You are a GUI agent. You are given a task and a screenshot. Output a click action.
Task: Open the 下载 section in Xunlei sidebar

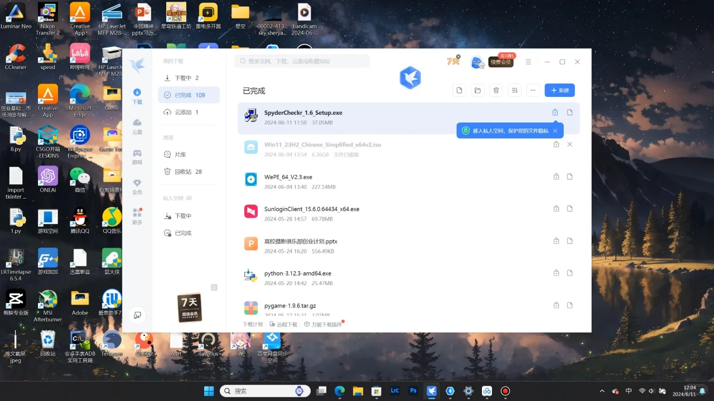pyautogui.click(x=137, y=96)
